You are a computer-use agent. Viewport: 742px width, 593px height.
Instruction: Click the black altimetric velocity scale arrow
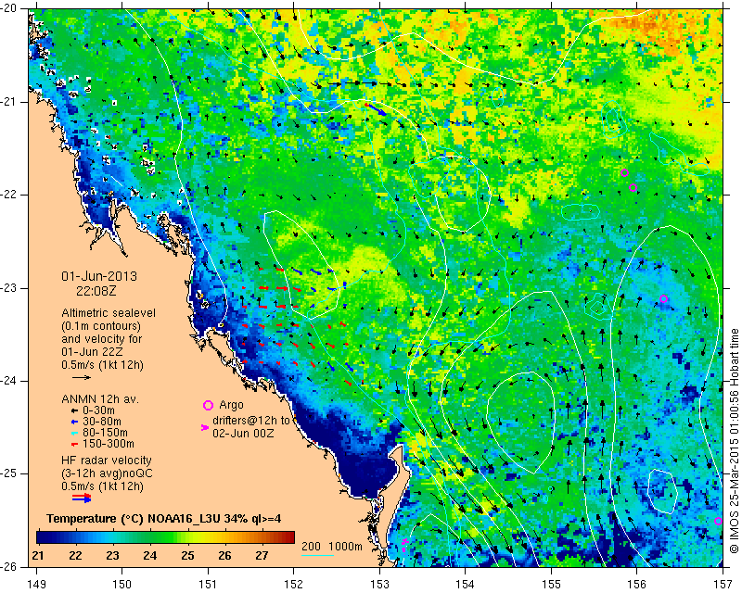[x=82, y=377]
